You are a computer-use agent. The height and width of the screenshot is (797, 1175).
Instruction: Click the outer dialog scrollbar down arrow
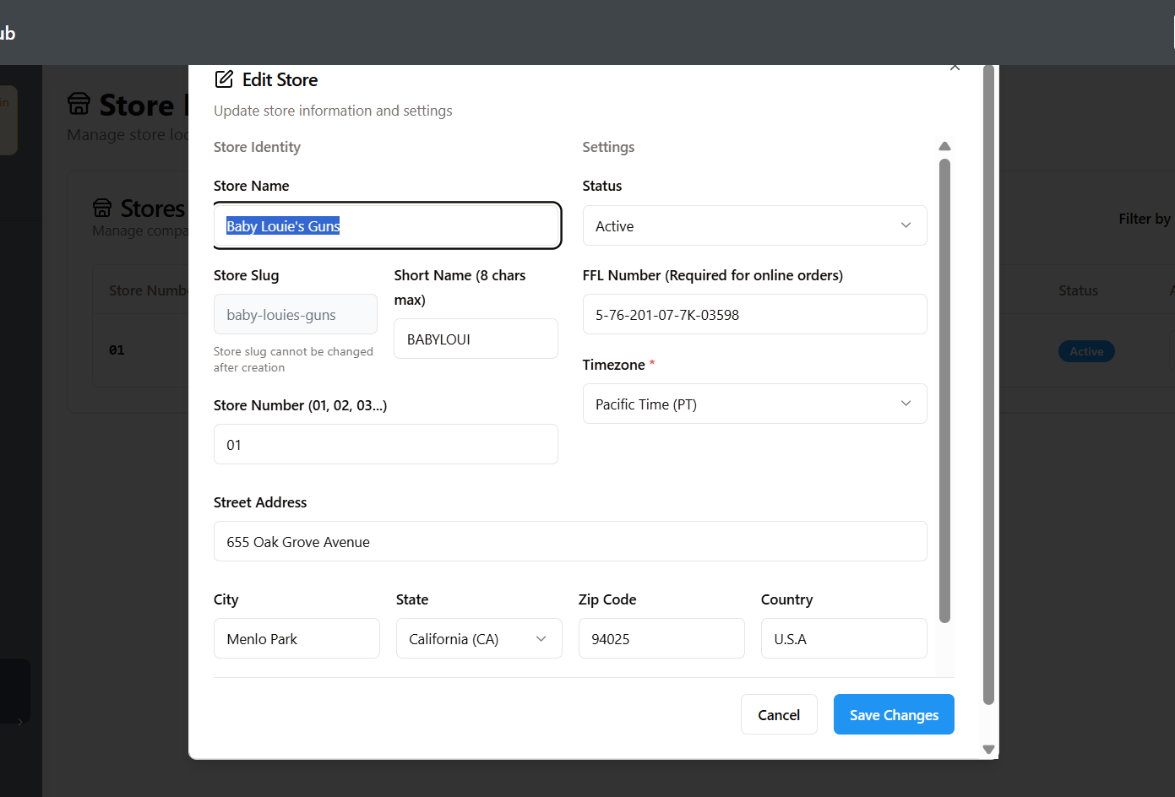tap(988, 750)
